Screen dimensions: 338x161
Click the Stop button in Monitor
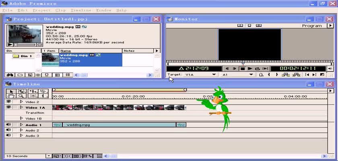point(243,69)
